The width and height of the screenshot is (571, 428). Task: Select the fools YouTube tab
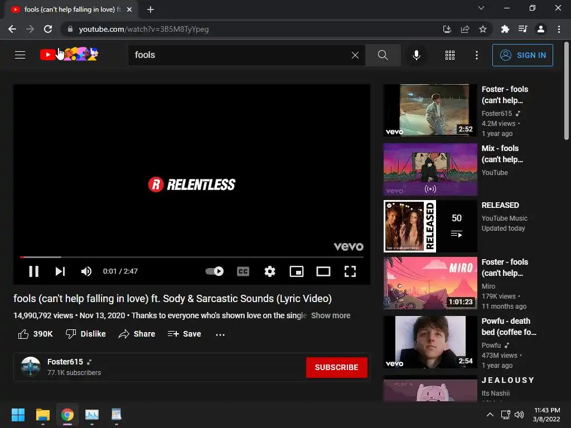coord(71,9)
